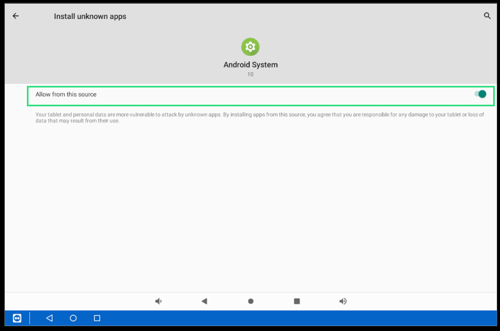Tap outlined back triangle in blue bar
Screen dimensions: 500x331
[49, 318]
